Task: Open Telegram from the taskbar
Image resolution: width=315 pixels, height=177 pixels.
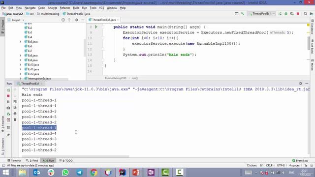Action: click(x=79, y=173)
